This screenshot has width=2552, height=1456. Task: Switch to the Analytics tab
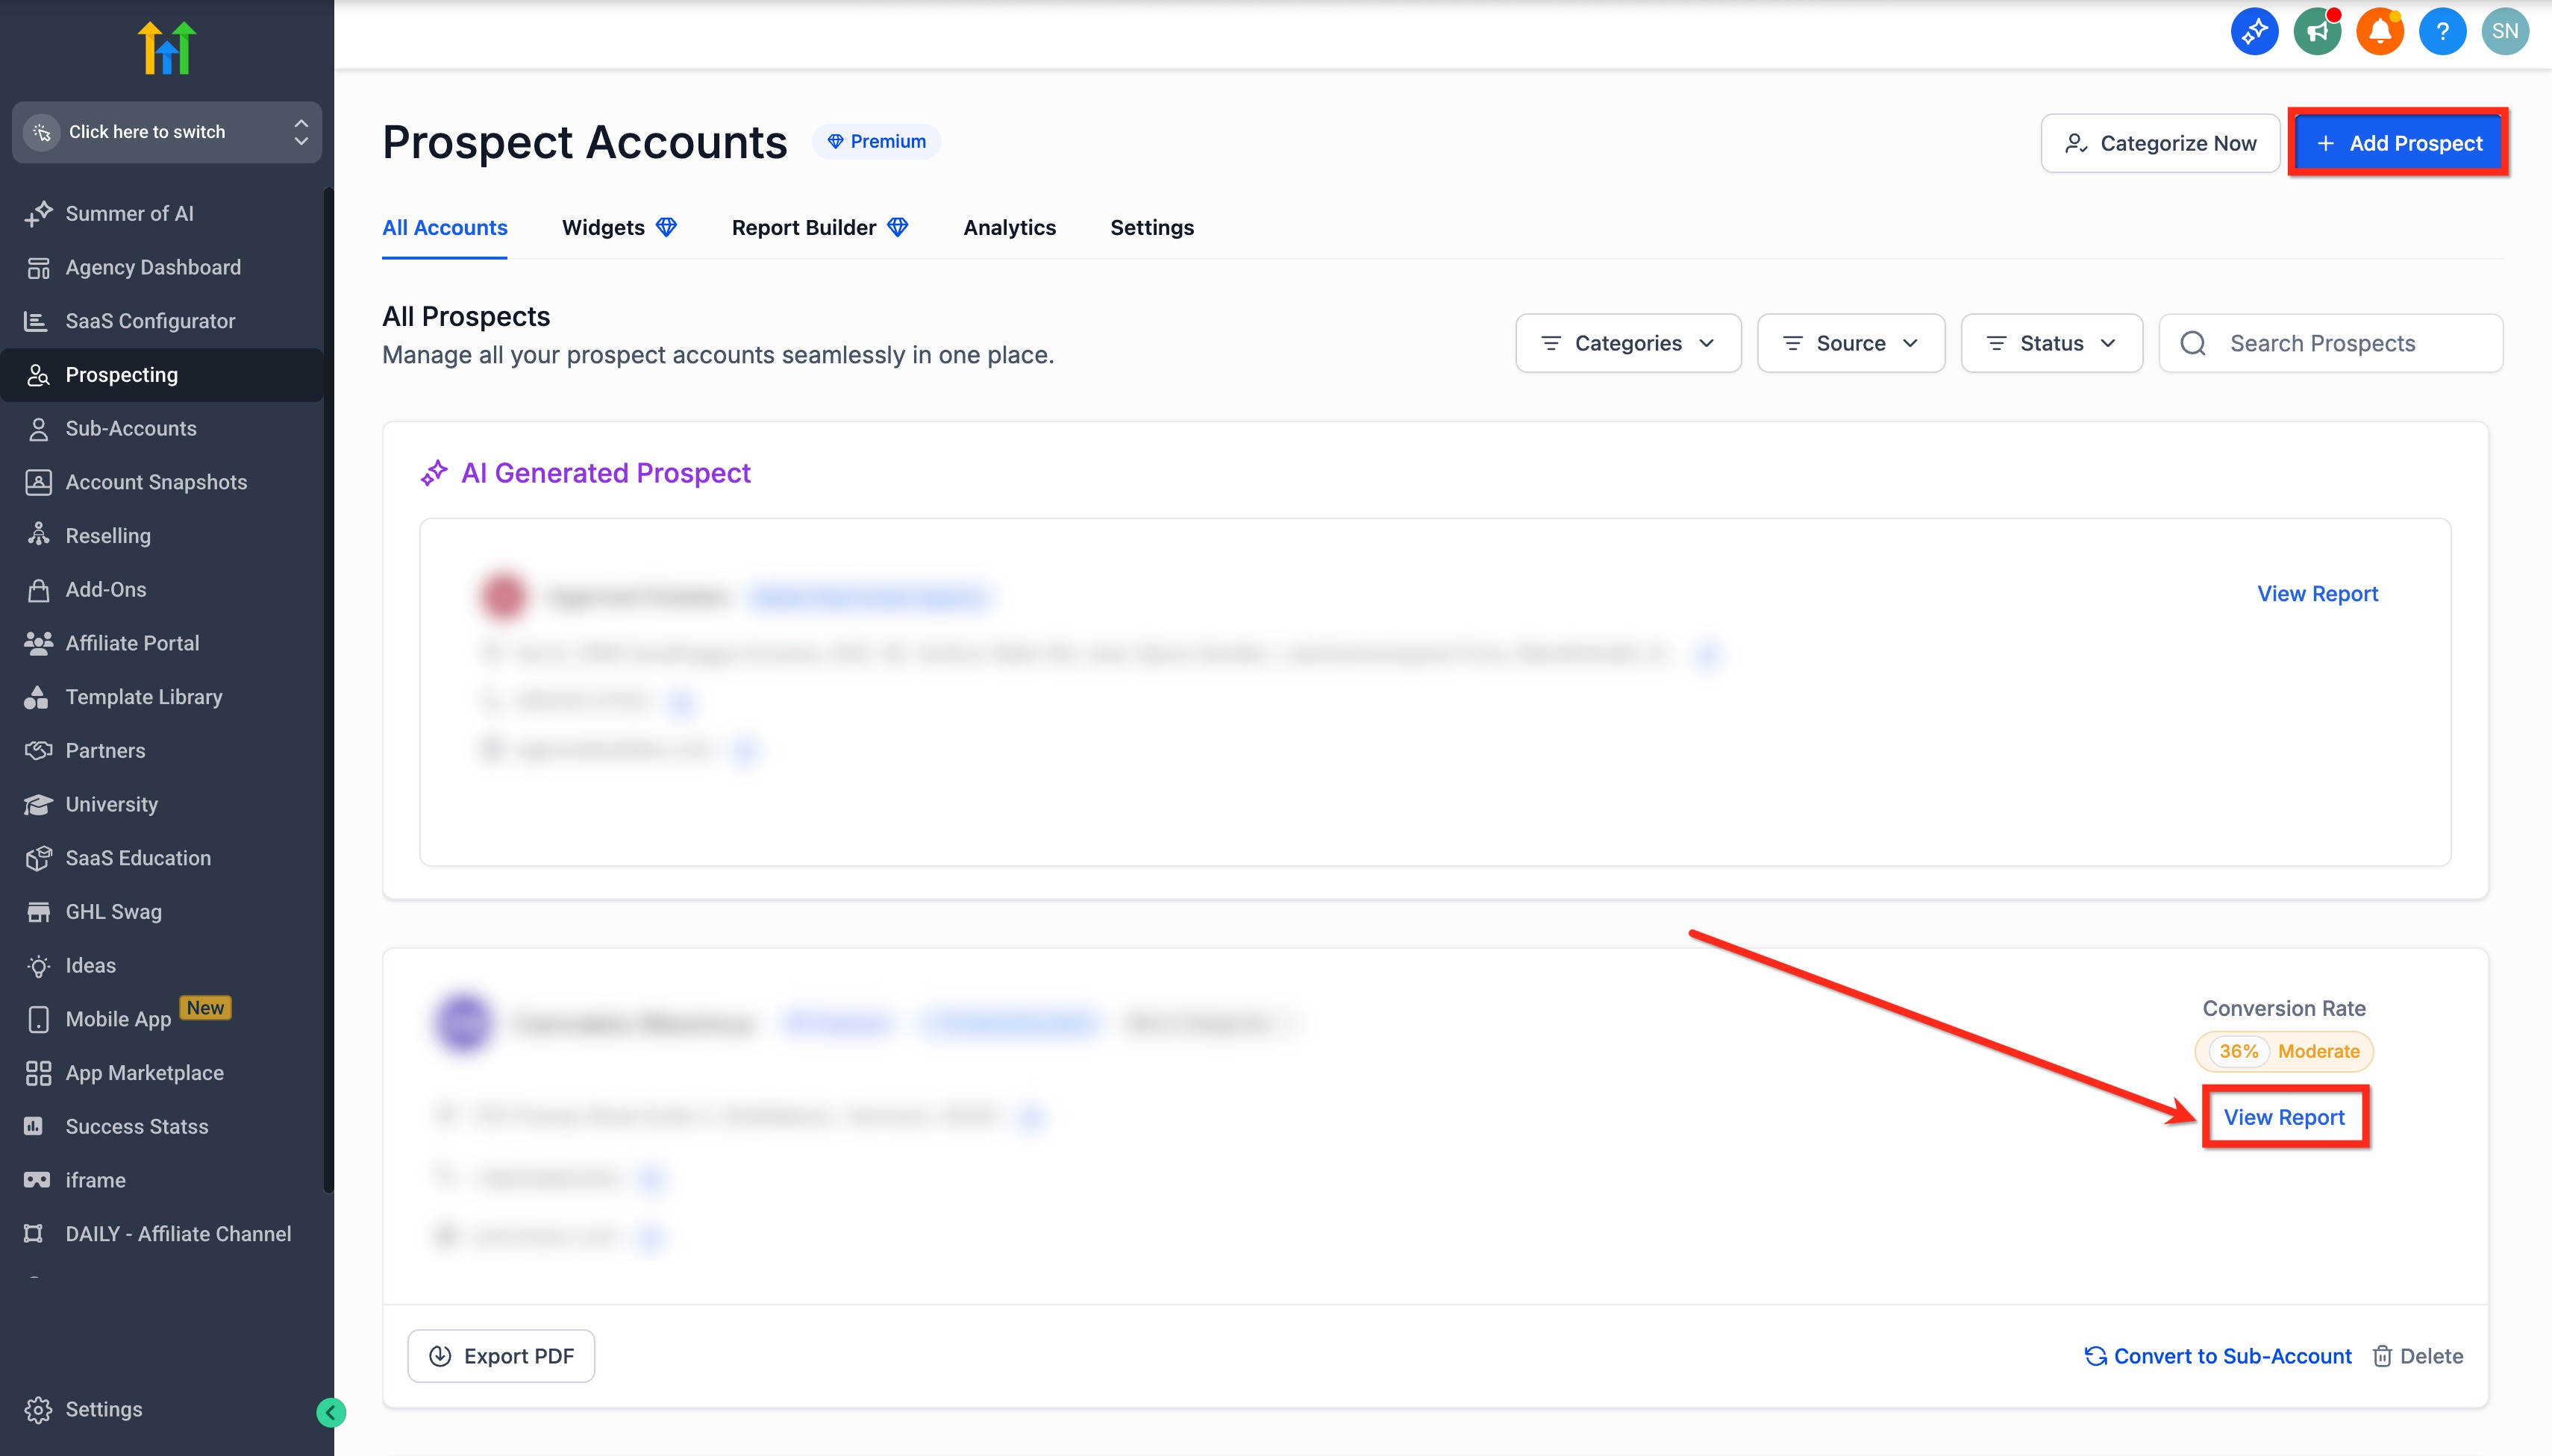coord(1008,228)
